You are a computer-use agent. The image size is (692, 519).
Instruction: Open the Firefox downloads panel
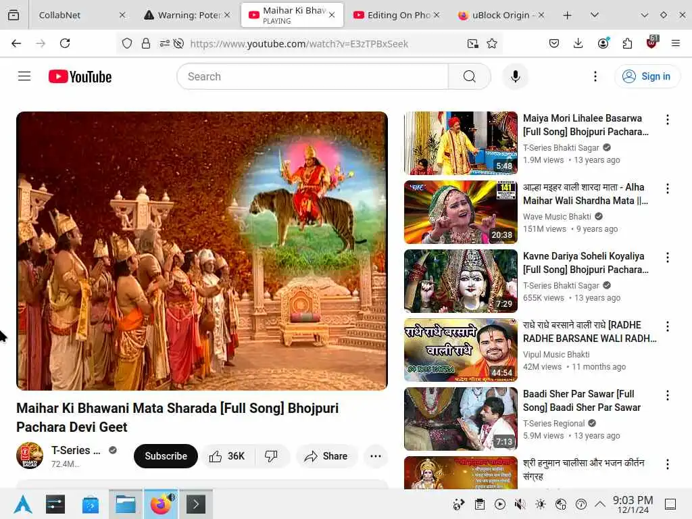578,43
